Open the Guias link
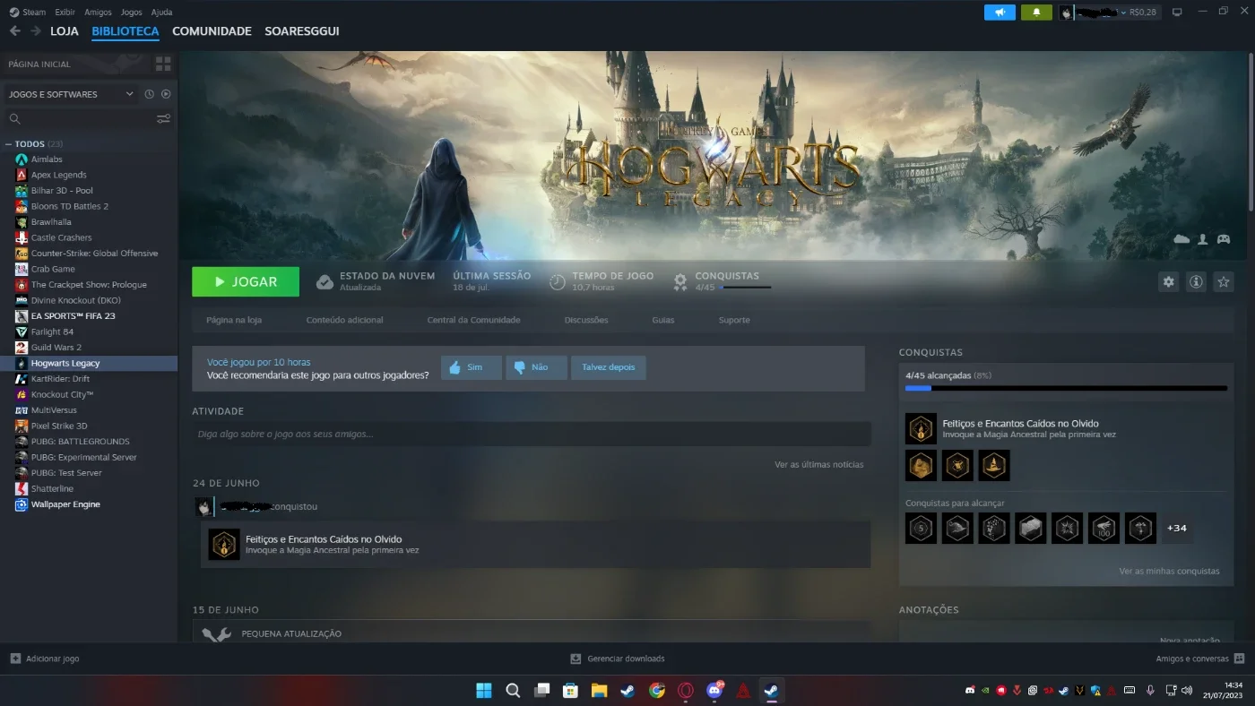This screenshot has width=1255, height=706. (663, 320)
